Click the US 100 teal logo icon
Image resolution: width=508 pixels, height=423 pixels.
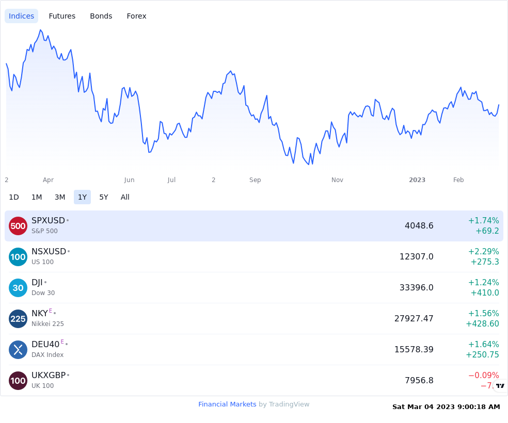coord(18,257)
